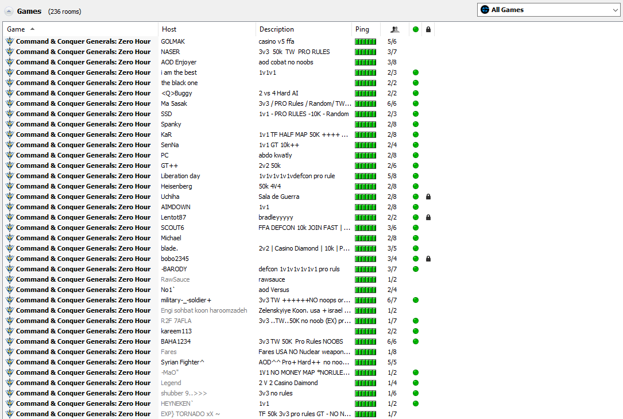This screenshot has height=419, width=623.
Task: Select host 'shubber 9..>>>'
Action: (x=184, y=393)
